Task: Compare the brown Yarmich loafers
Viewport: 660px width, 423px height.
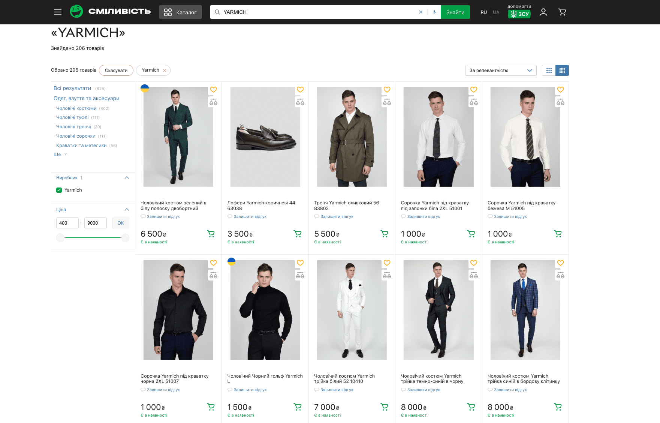Action: coord(300,102)
